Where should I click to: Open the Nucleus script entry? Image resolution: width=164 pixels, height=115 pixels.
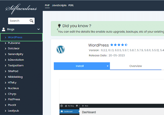13,88
